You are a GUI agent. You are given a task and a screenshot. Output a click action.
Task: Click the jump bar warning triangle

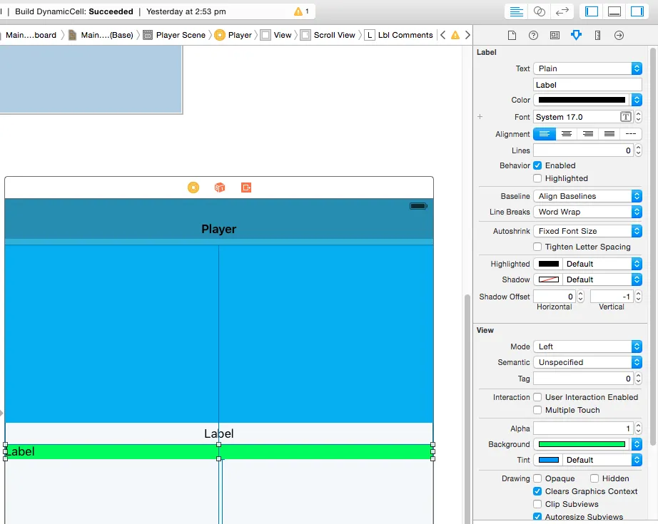455,35
